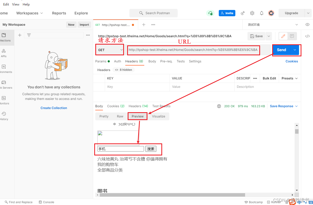The image size is (313, 205).
Task: Select the Raw response view
Action: coord(120,116)
